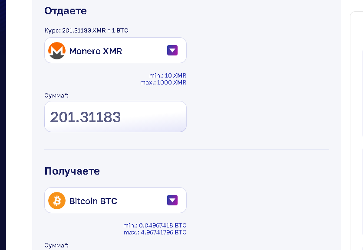Click the "Сумма*:" label under the Bitcoin selector
363x250 pixels.
56,245
